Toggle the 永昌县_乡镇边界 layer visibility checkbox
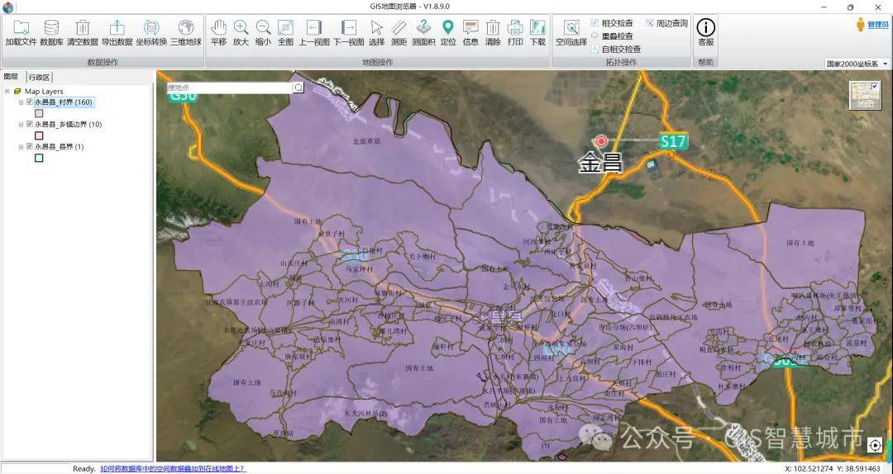893x474 pixels. (30, 125)
